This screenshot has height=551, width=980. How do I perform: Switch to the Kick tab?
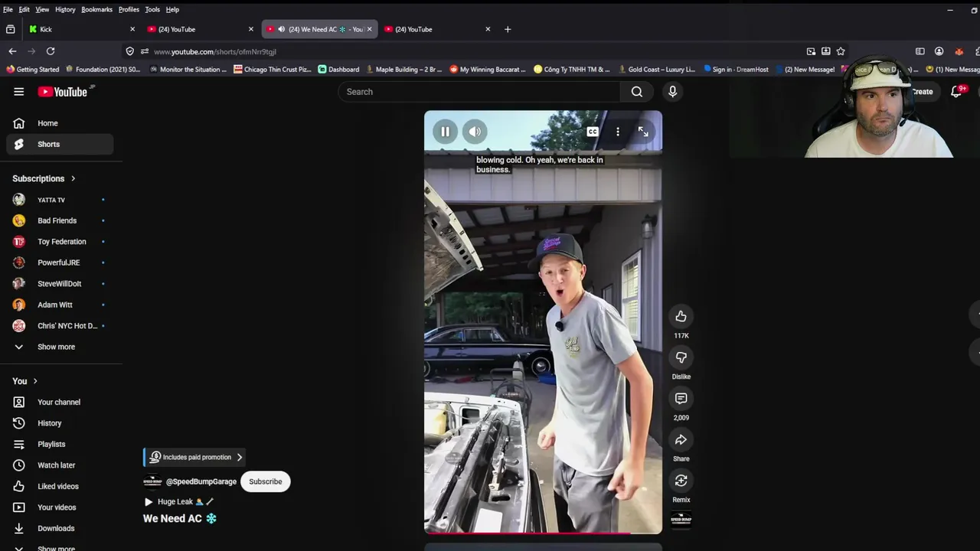coord(80,29)
